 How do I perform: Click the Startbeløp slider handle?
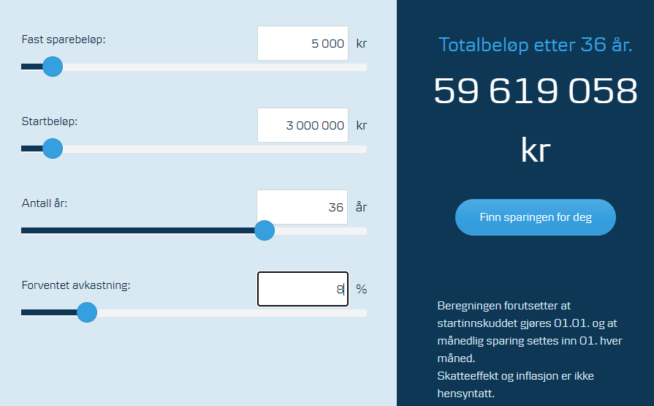tap(53, 149)
